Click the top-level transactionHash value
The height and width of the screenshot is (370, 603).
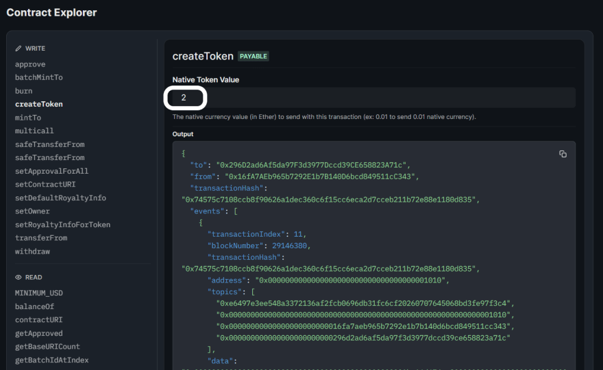click(328, 200)
